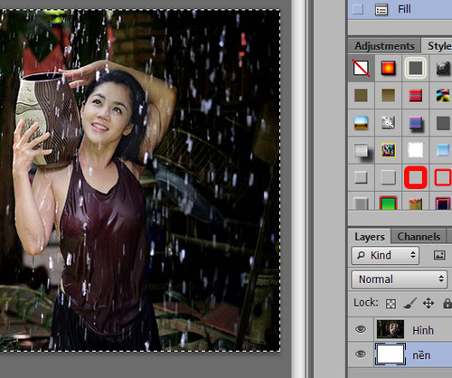This screenshot has width=452, height=378.
Task: Filter layers by pixel layers icon
Action: coord(439,256)
